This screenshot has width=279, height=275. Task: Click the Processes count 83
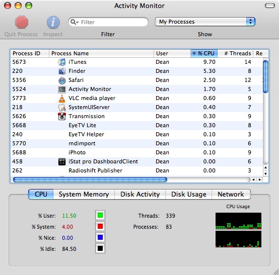(169, 227)
